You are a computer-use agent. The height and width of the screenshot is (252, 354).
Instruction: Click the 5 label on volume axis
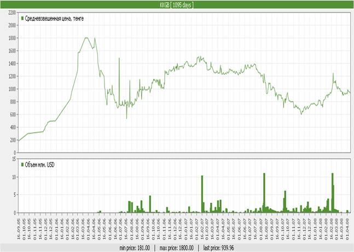point(15,194)
